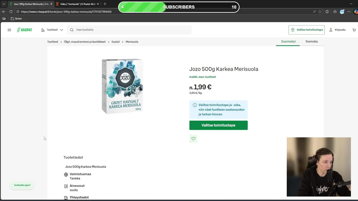
Task: Click the Tarvitsetko apua? help bubble
Action: [22, 185]
